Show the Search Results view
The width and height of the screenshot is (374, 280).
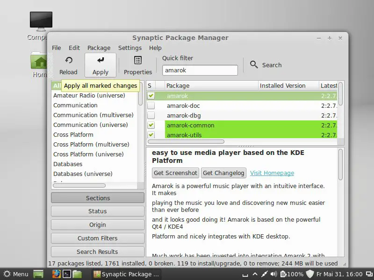point(98,252)
